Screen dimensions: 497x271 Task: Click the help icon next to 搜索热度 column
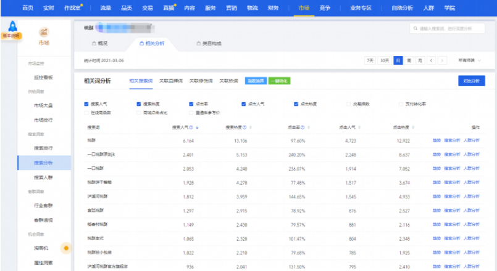(244, 127)
